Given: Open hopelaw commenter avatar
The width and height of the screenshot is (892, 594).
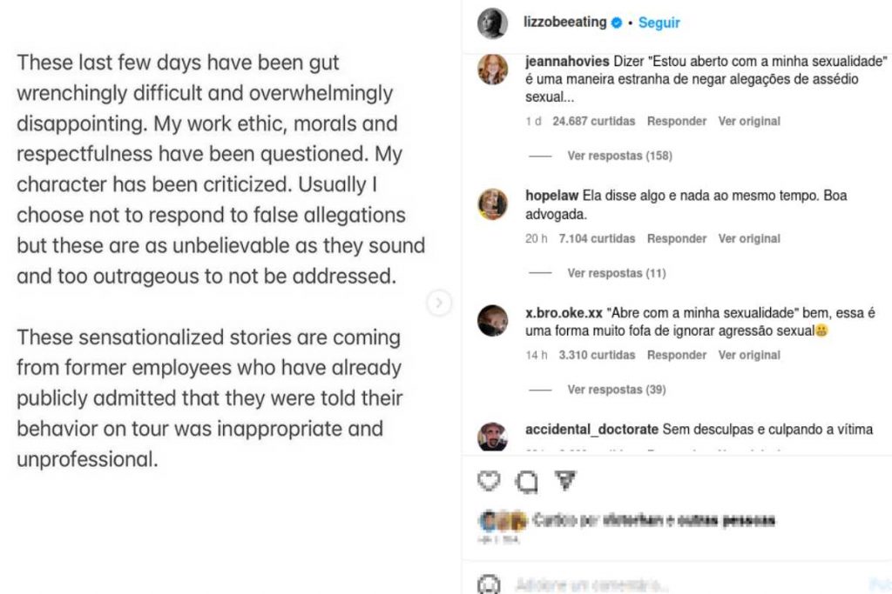Looking at the screenshot, I should (492, 204).
